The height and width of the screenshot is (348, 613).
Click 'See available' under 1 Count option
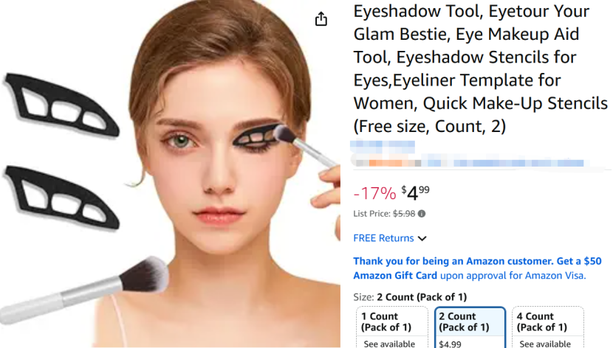tap(389, 344)
